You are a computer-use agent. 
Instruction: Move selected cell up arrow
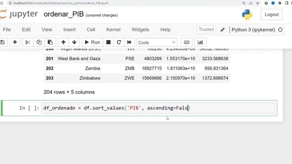pyautogui.click(x=63, y=42)
